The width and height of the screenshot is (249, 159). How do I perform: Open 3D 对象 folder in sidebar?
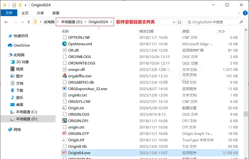click(x=22, y=62)
